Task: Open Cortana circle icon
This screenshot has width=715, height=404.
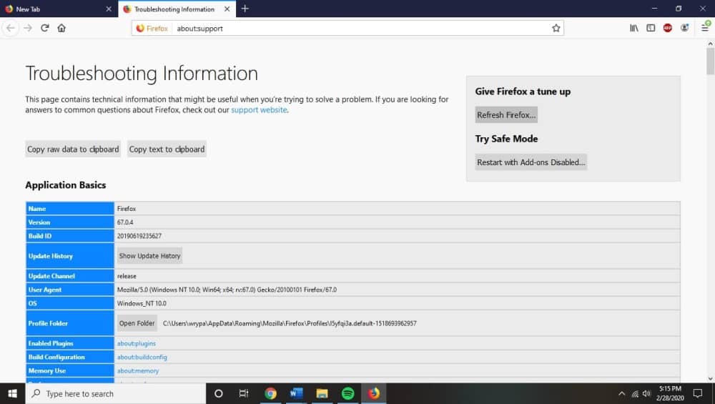Action: pyautogui.click(x=218, y=393)
